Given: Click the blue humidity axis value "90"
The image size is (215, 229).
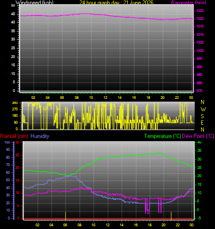Looking at the screenshot, I should point(8,150).
